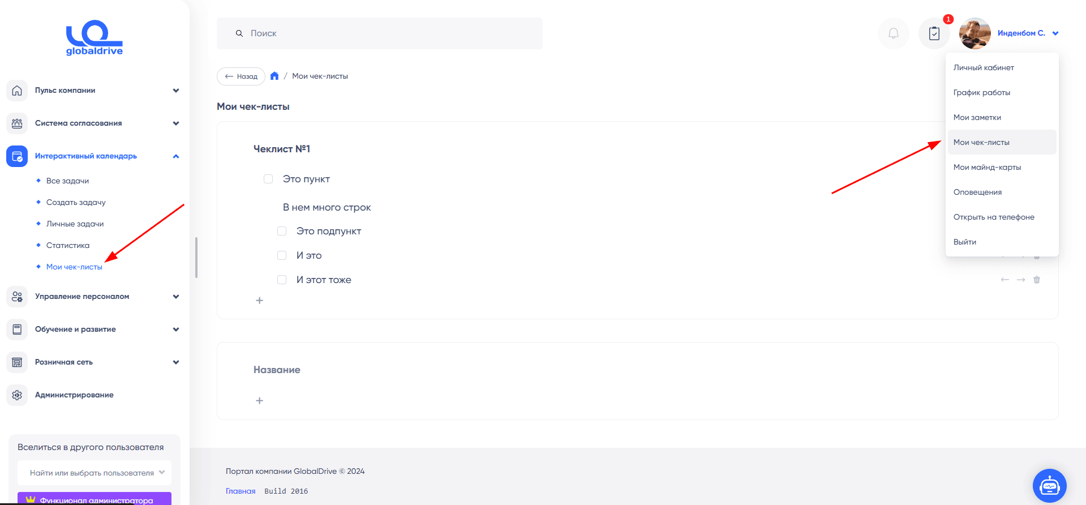Click the right arrow next to 'И этот тоже'
Image resolution: width=1086 pixels, height=505 pixels.
[1021, 280]
